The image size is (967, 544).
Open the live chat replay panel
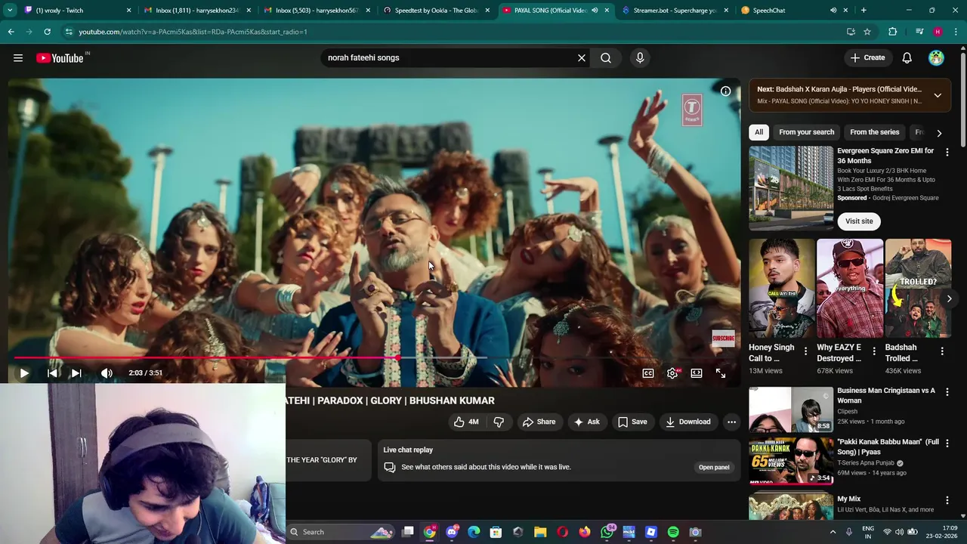[714, 467]
